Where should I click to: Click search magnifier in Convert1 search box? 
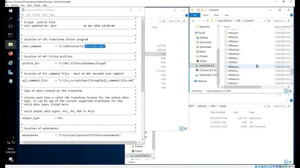coord(289,21)
